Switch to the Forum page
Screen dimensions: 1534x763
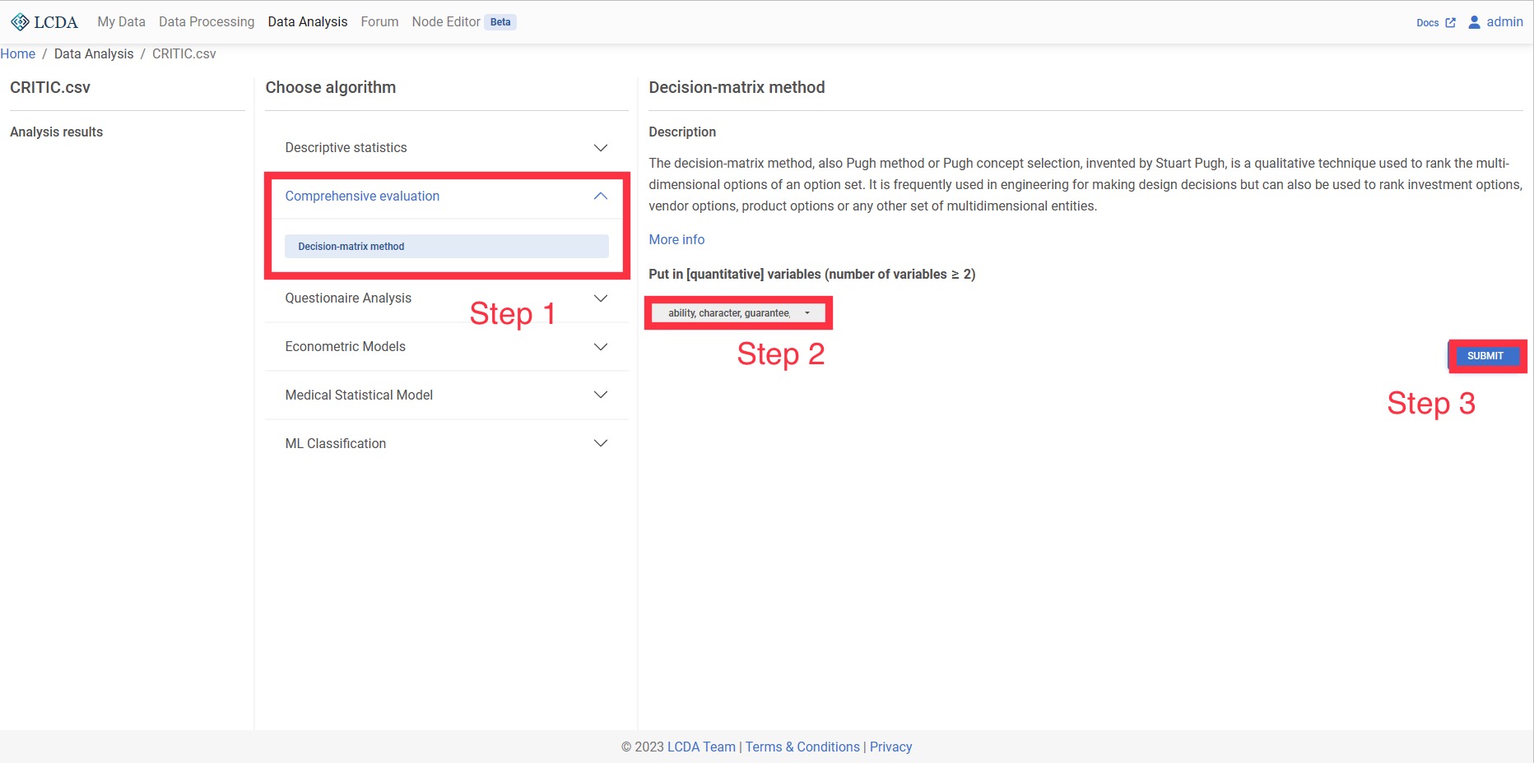click(x=379, y=22)
